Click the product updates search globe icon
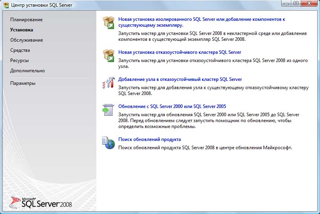This screenshot has width=320, height=214. (108, 143)
